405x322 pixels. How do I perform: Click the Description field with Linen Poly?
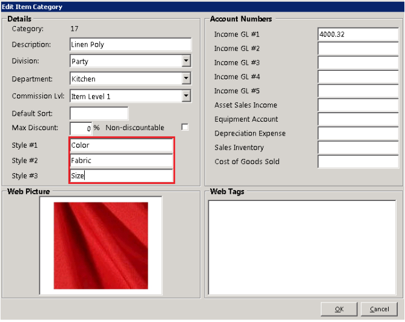coord(130,44)
